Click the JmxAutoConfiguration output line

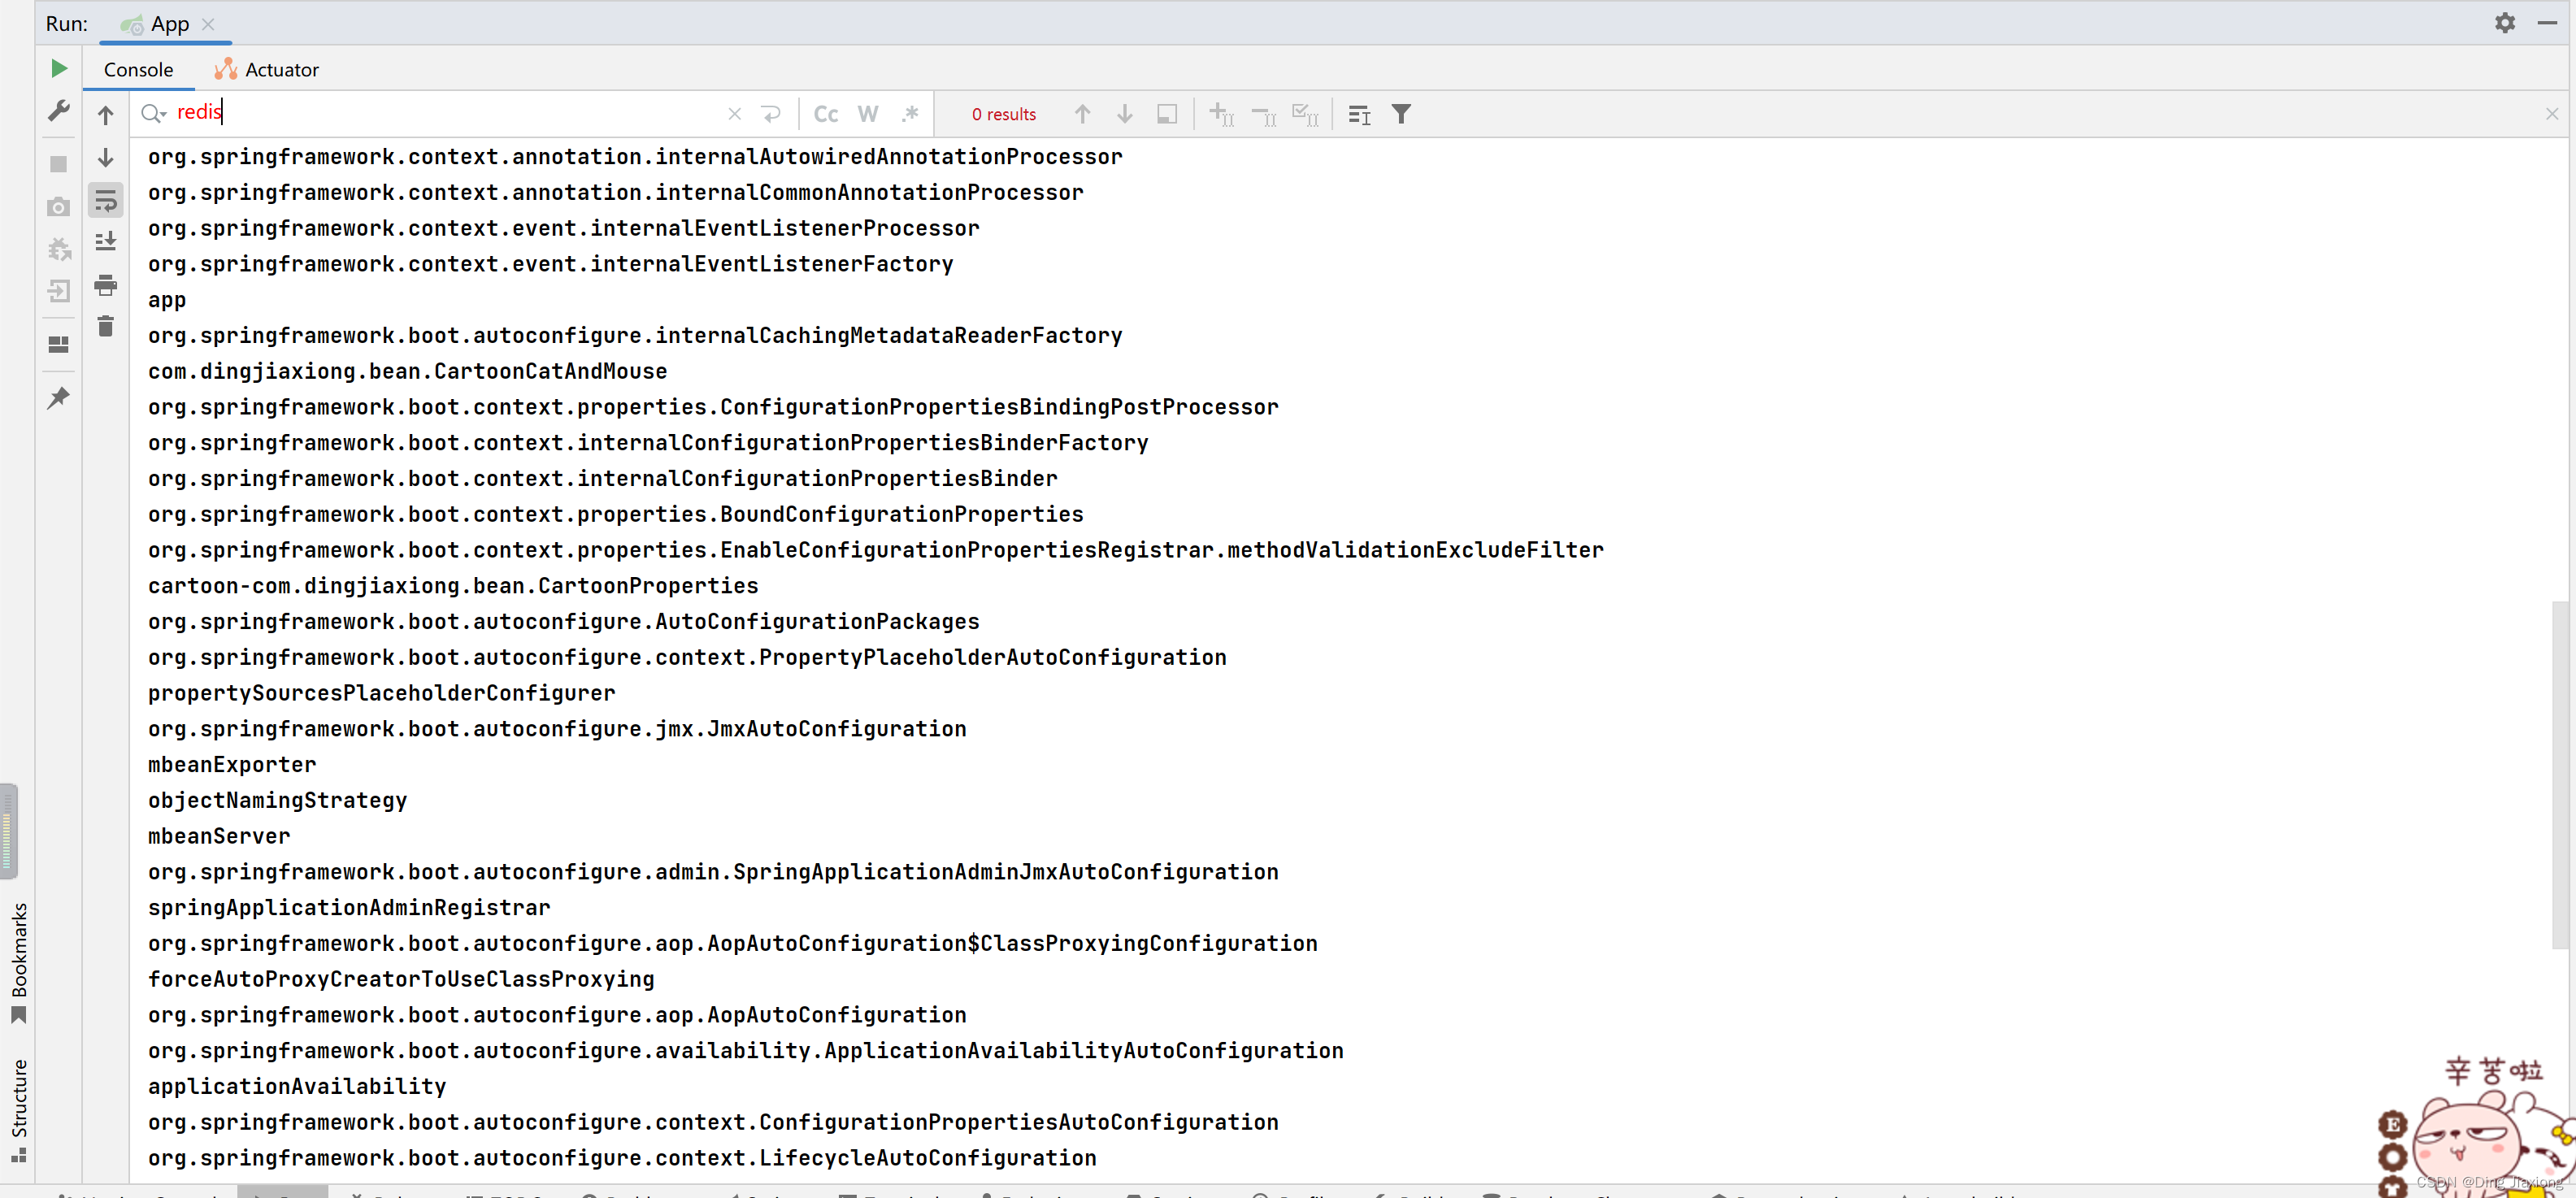coord(557,729)
